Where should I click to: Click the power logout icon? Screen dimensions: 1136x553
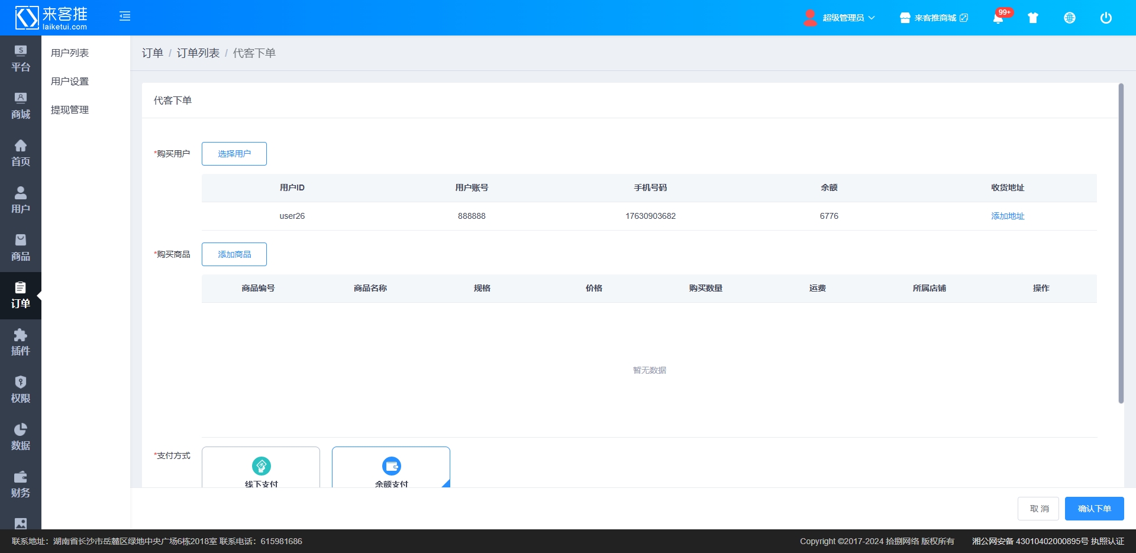[1105, 18]
